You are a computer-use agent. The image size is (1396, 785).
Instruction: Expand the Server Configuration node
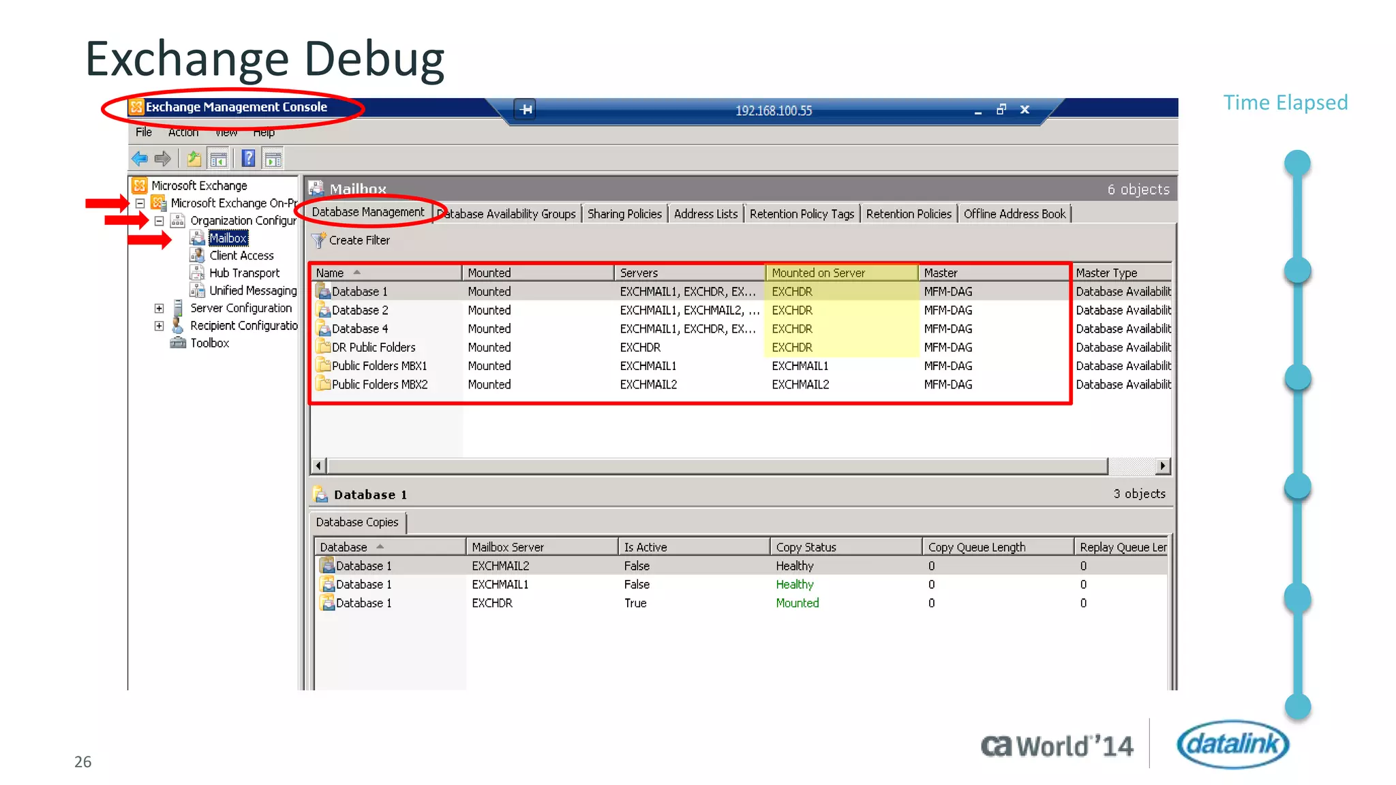tap(159, 308)
